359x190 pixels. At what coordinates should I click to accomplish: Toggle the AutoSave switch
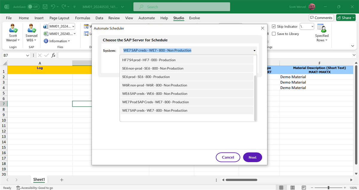(x=33, y=7)
